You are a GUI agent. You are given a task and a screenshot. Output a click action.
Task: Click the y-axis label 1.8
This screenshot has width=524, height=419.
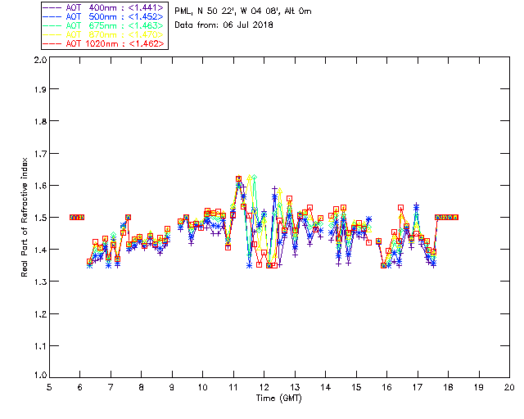point(40,121)
